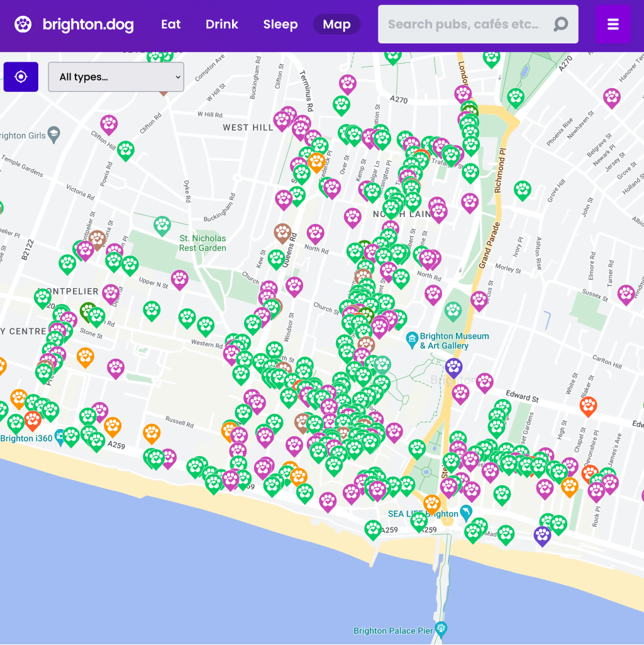Click the magnifier search icon
The height and width of the screenshot is (645, 644).
click(561, 25)
